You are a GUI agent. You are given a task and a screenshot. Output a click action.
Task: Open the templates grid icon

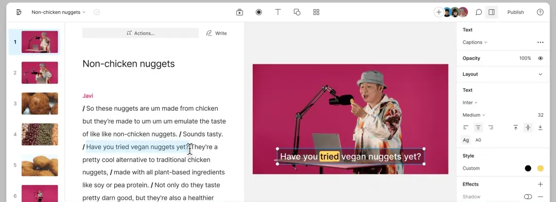point(316,12)
